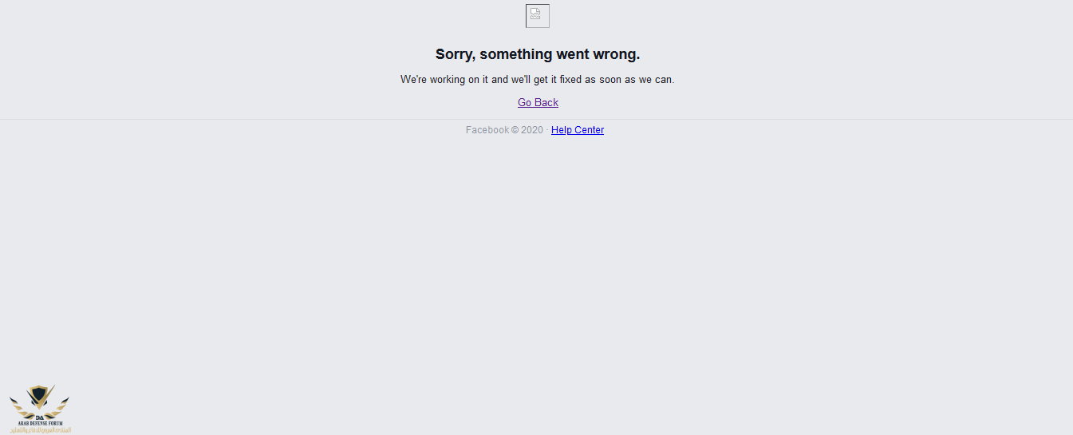Follow the Go Back link
Image resolution: width=1073 pixels, height=435 pixels.
(x=538, y=102)
